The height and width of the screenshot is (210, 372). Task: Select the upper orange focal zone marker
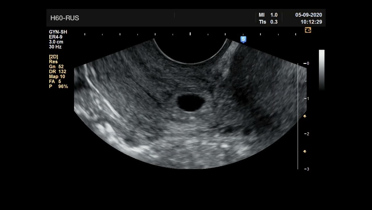(x=305, y=116)
